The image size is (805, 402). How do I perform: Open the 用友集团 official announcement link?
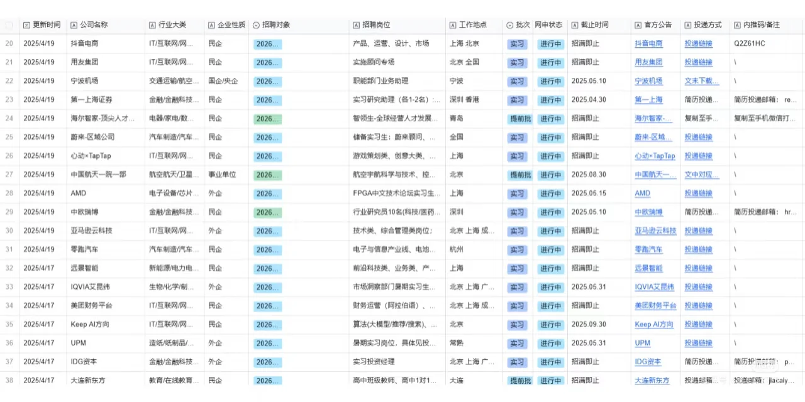point(648,63)
